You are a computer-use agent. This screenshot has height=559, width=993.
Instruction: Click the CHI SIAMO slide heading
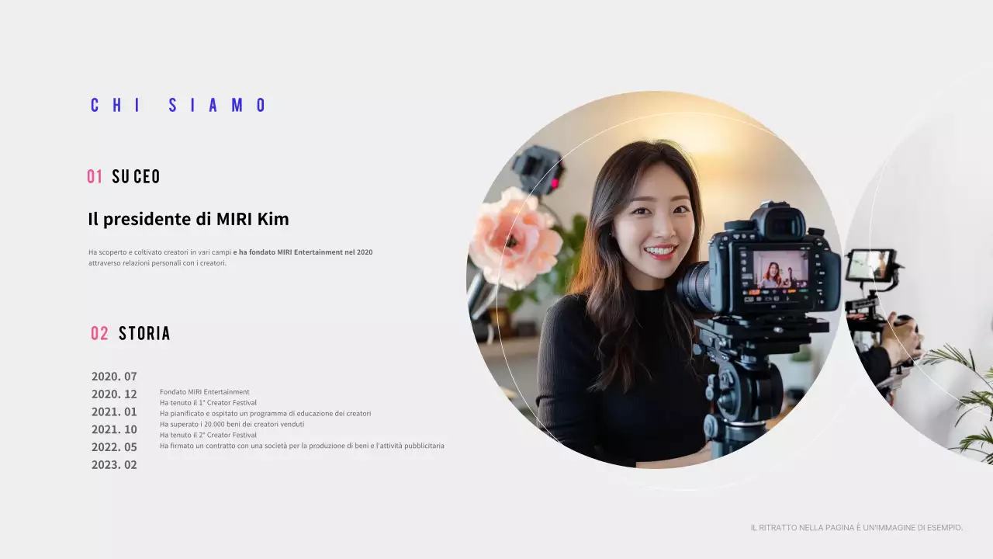[x=179, y=106]
